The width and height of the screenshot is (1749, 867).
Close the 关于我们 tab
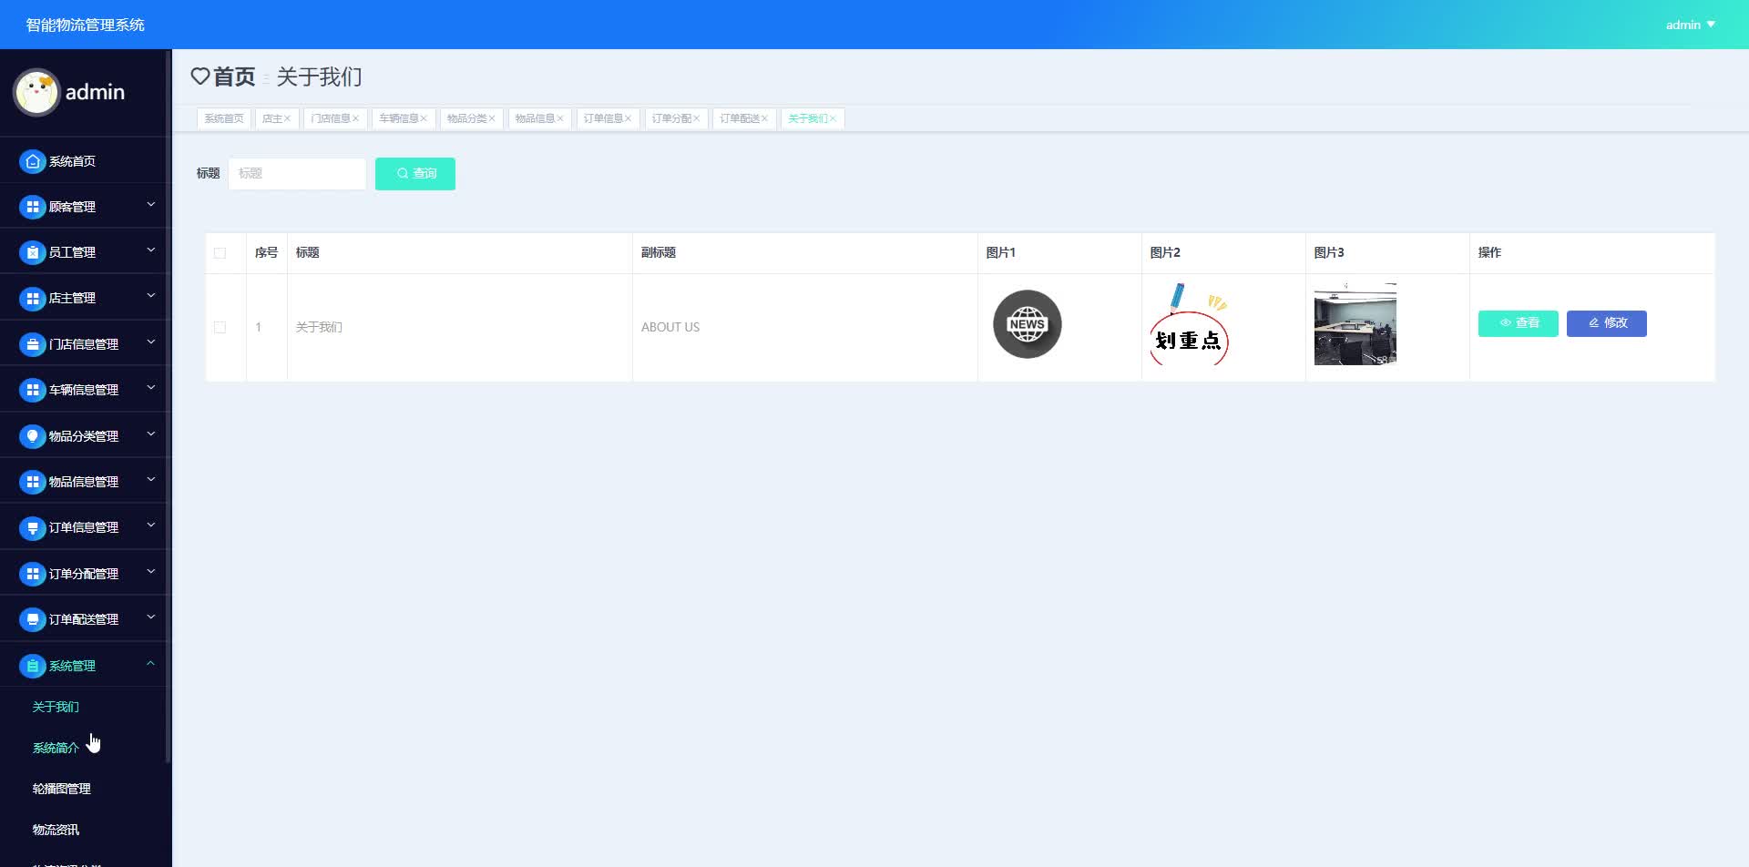point(833,118)
